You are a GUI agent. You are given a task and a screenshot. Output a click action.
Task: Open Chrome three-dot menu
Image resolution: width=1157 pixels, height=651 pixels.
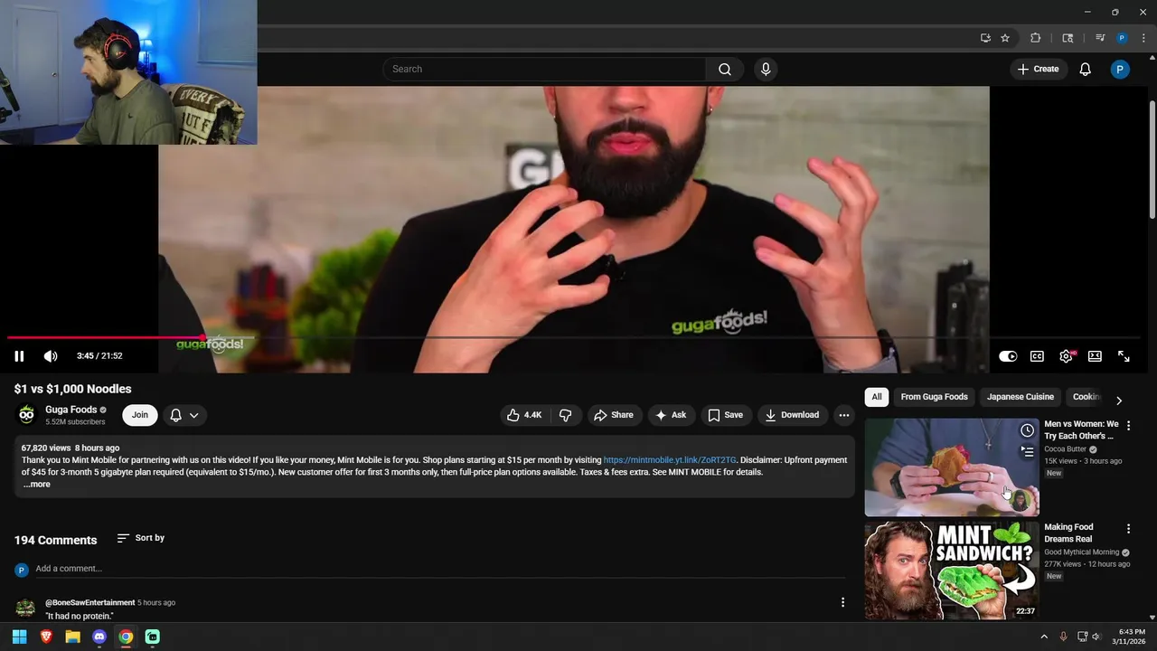click(1143, 38)
